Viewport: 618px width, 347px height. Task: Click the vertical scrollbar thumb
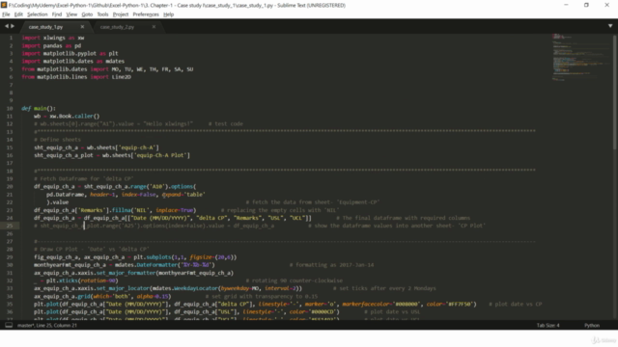pyautogui.click(x=614, y=93)
